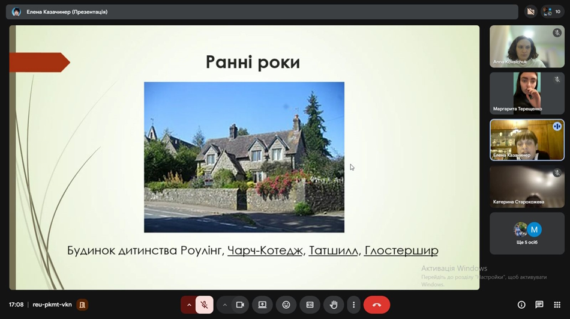
Task: Click the icon left of the participant count
Action: [x=530, y=11]
